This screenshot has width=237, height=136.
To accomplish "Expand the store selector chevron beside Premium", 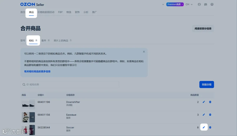I will coord(163,4).
